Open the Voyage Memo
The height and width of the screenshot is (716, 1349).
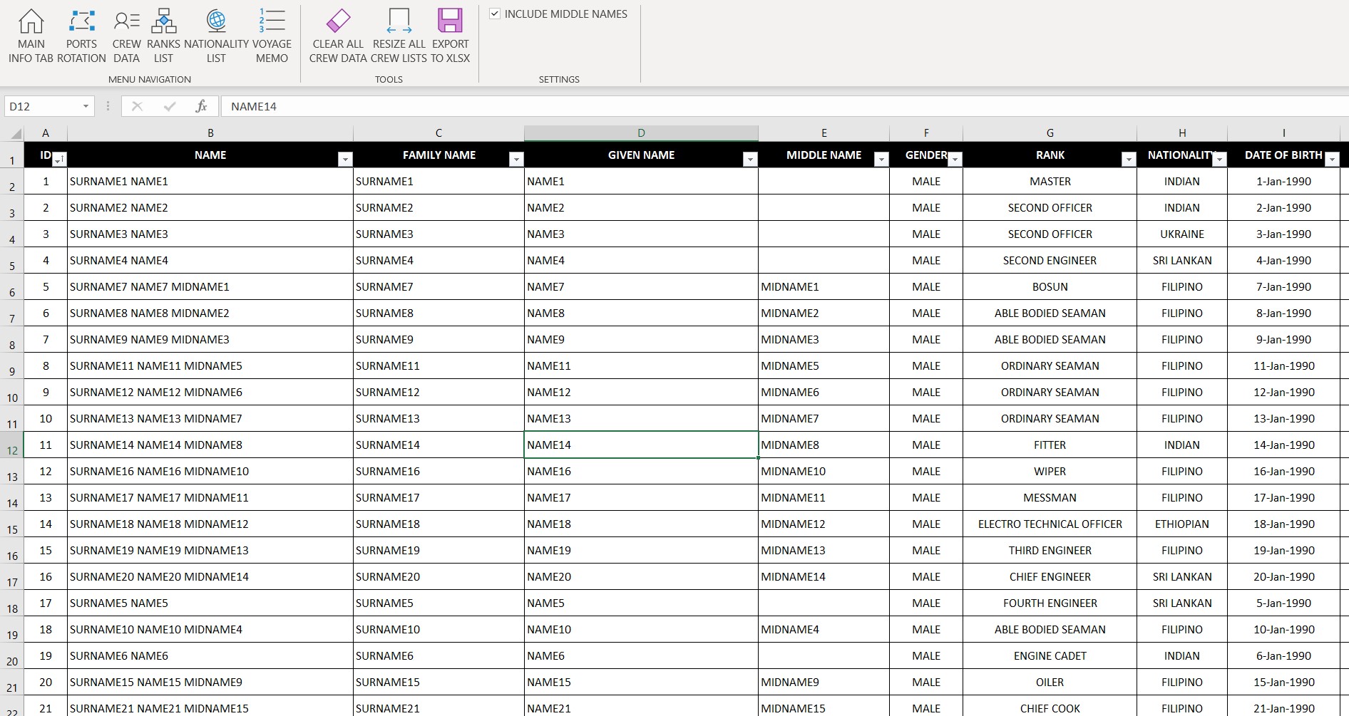[x=272, y=36]
